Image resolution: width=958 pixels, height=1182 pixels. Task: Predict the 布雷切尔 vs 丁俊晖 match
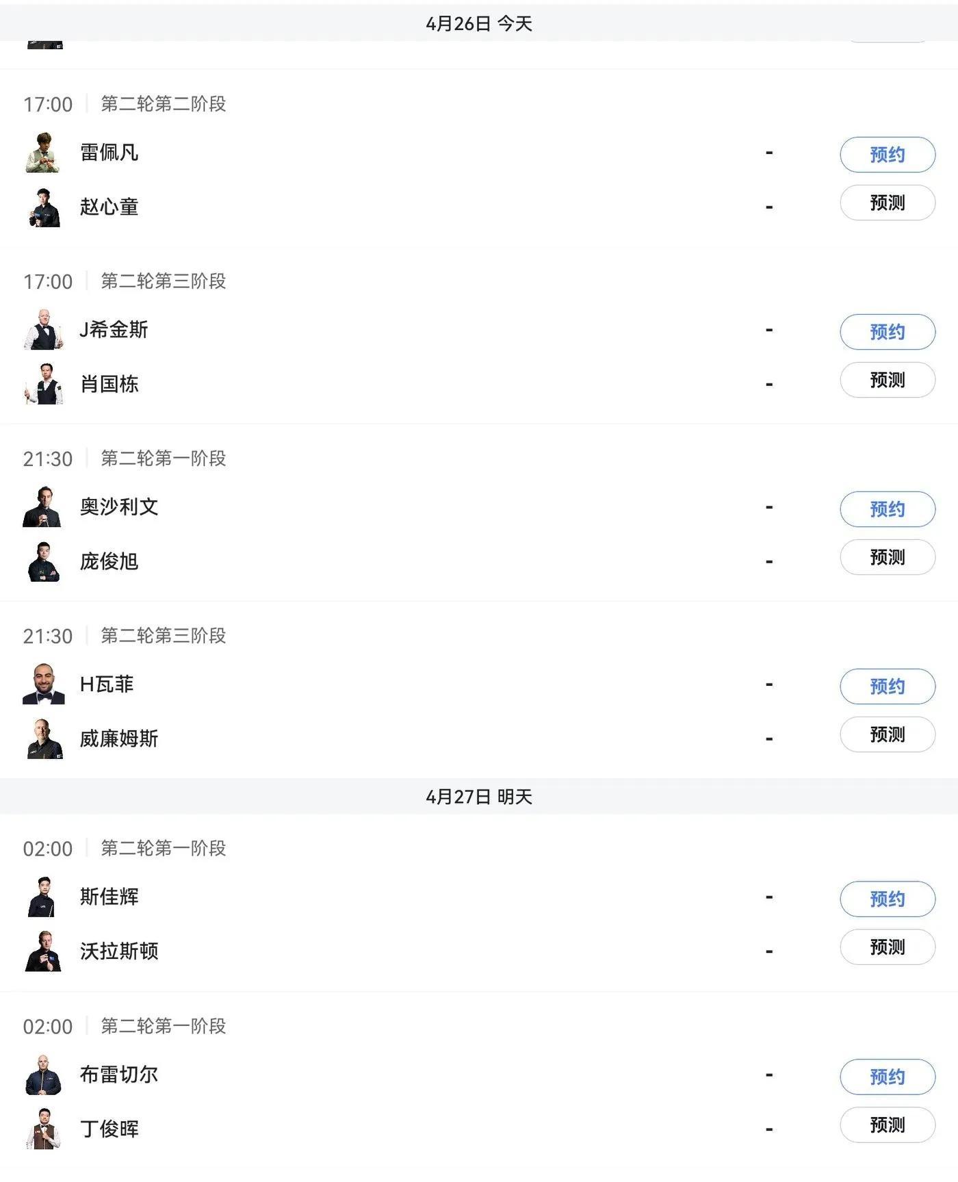pos(888,1125)
